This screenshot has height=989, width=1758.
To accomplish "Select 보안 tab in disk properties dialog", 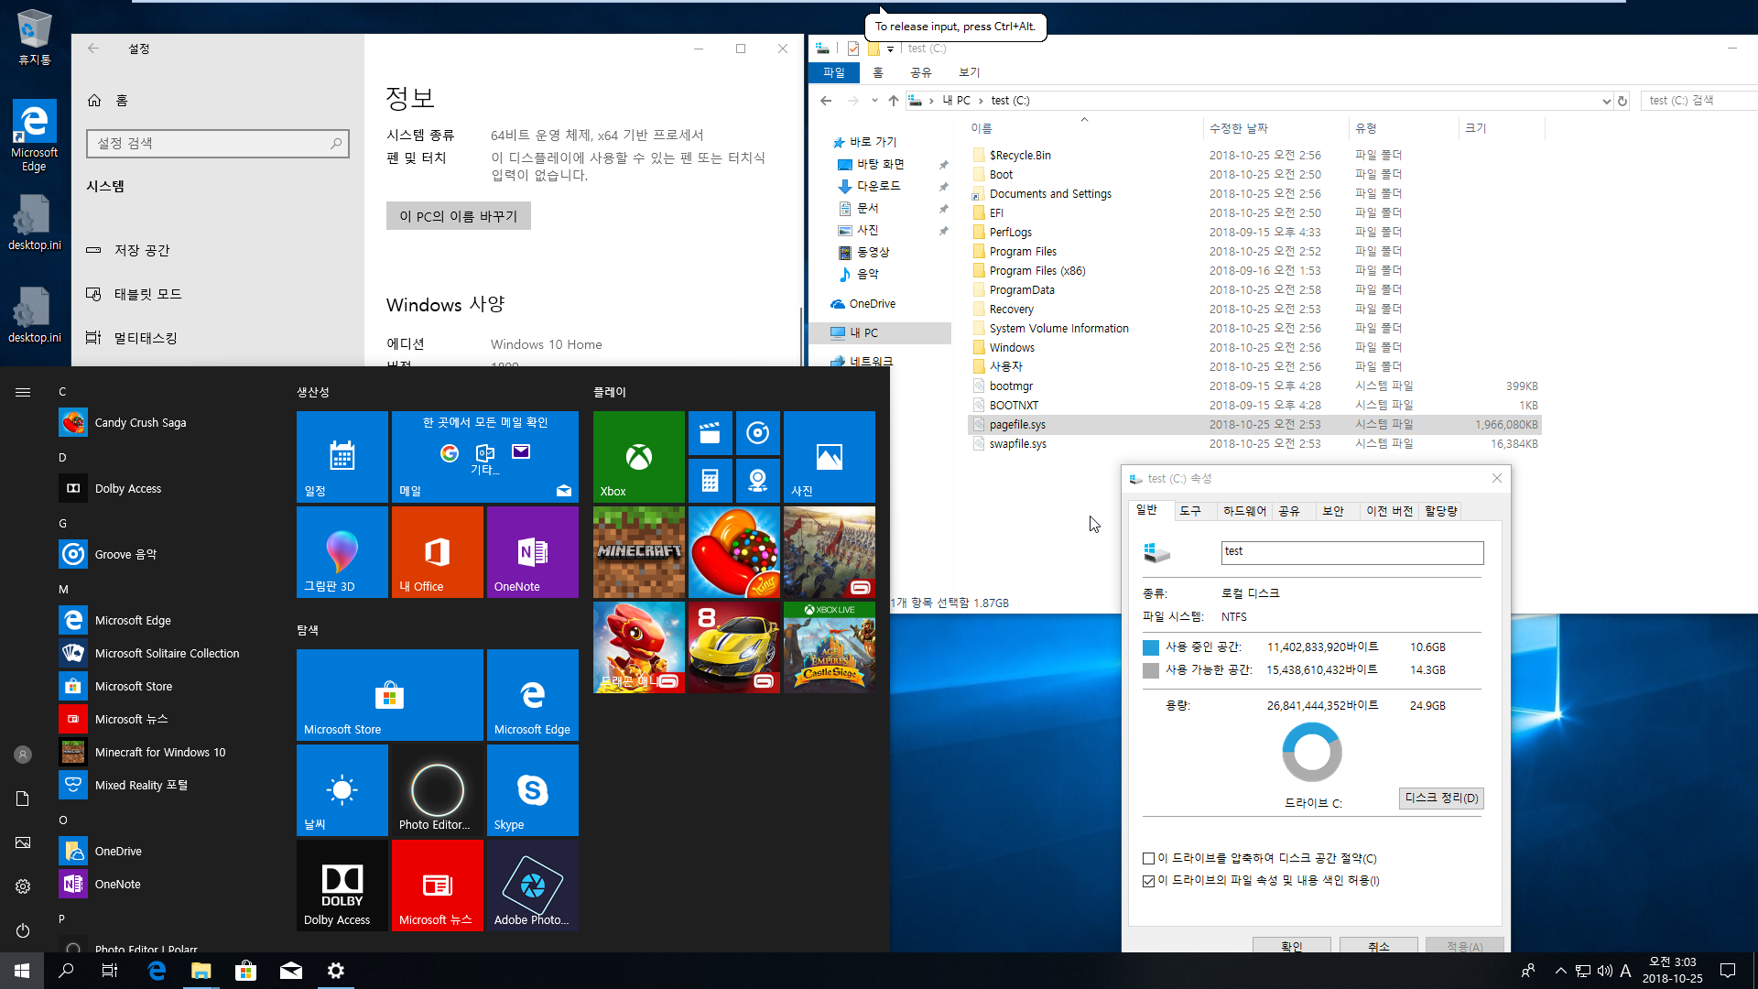I will [1330, 509].
